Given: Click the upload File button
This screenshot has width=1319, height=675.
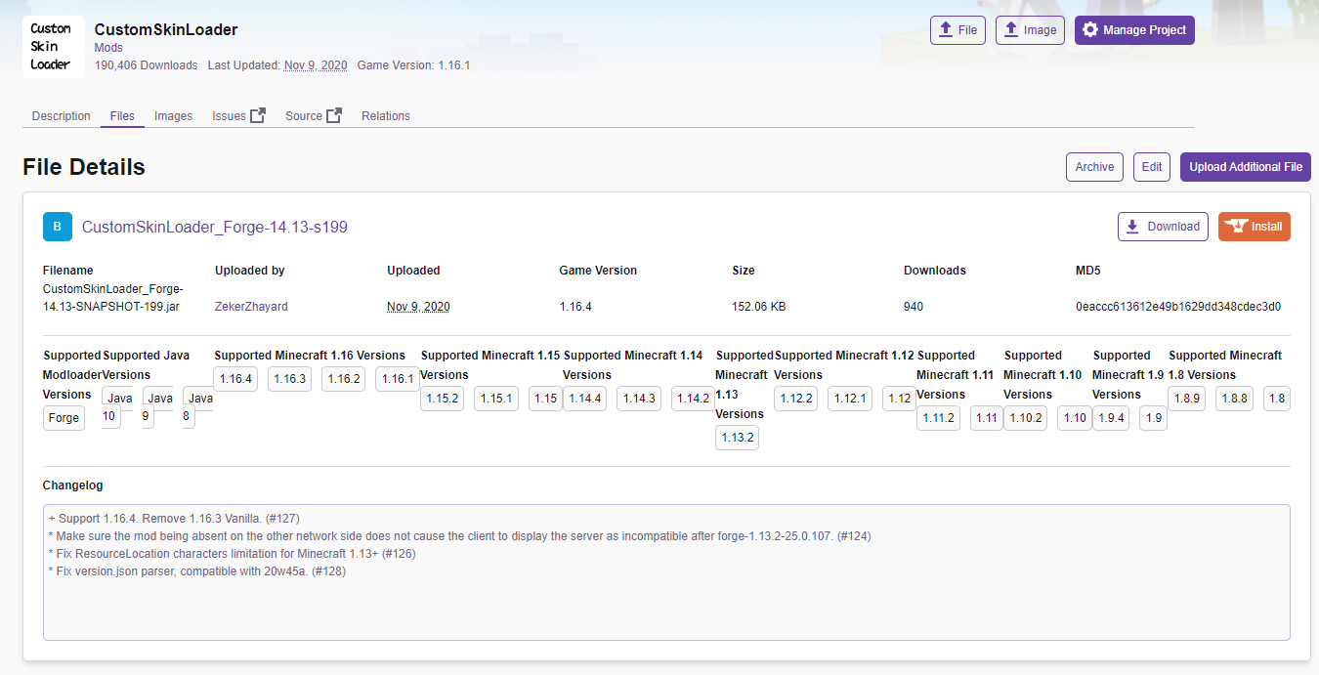Looking at the screenshot, I should click(x=957, y=30).
